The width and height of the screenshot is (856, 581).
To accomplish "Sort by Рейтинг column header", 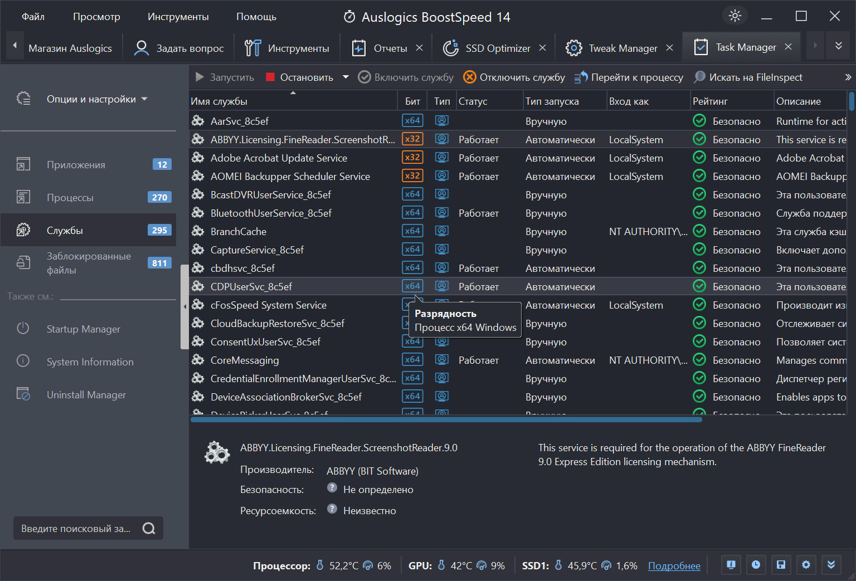I will click(732, 101).
